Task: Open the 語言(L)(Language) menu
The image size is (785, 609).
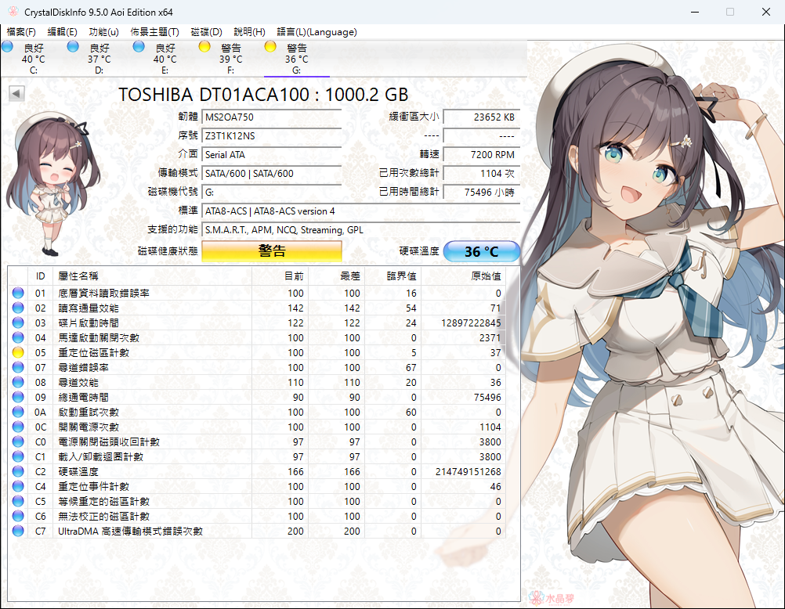Action: pos(317,32)
